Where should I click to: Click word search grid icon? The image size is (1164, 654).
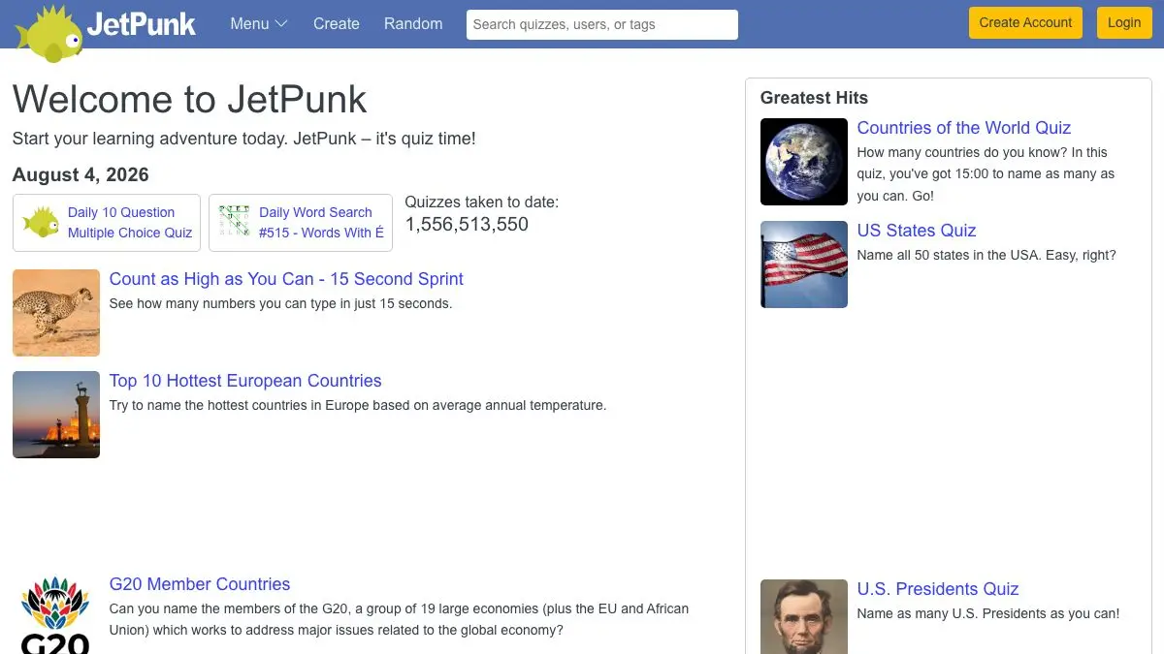click(x=234, y=222)
